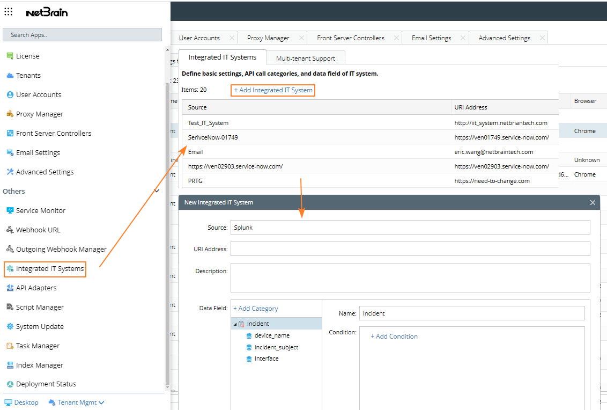
Task: Select the device_name data field
Action: (x=271, y=335)
